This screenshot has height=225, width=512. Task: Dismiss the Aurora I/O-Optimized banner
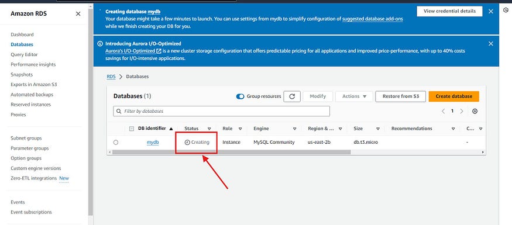[490, 44]
